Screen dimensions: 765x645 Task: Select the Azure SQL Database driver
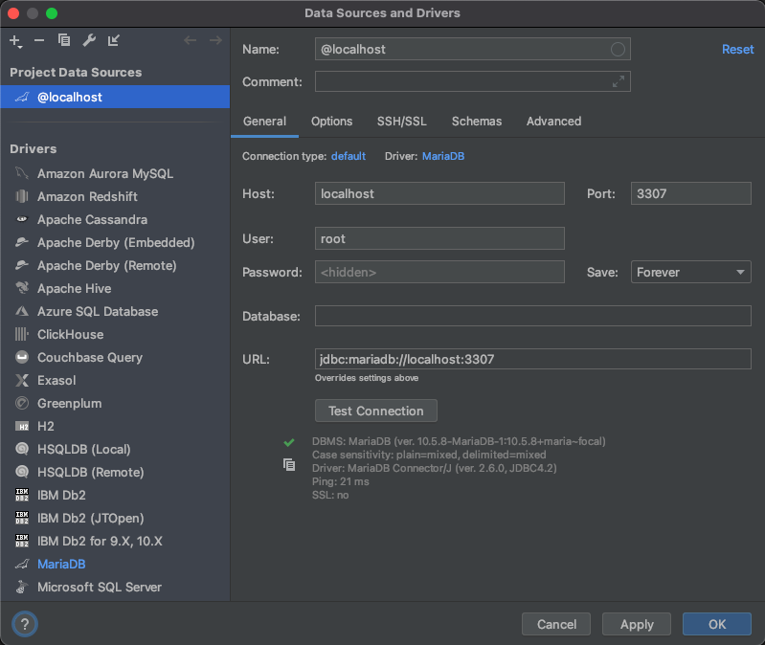(x=115, y=311)
